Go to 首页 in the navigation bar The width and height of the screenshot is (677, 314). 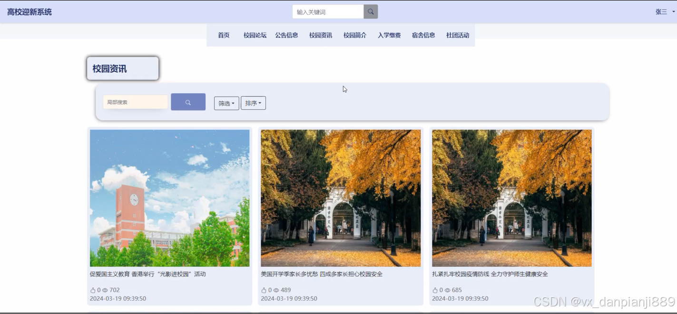pyautogui.click(x=224, y=35)
